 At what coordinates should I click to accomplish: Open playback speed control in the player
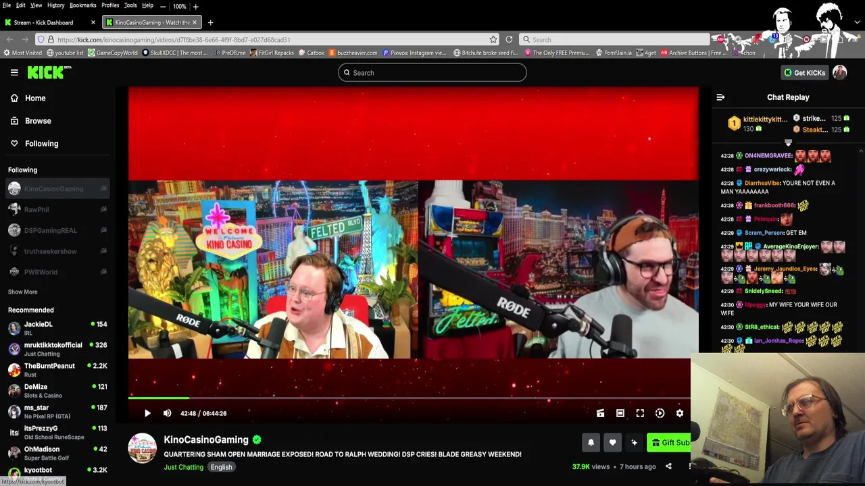pos(660,413)
